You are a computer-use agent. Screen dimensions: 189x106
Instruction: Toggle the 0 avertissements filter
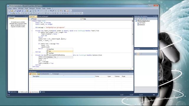tap(43, 74)
